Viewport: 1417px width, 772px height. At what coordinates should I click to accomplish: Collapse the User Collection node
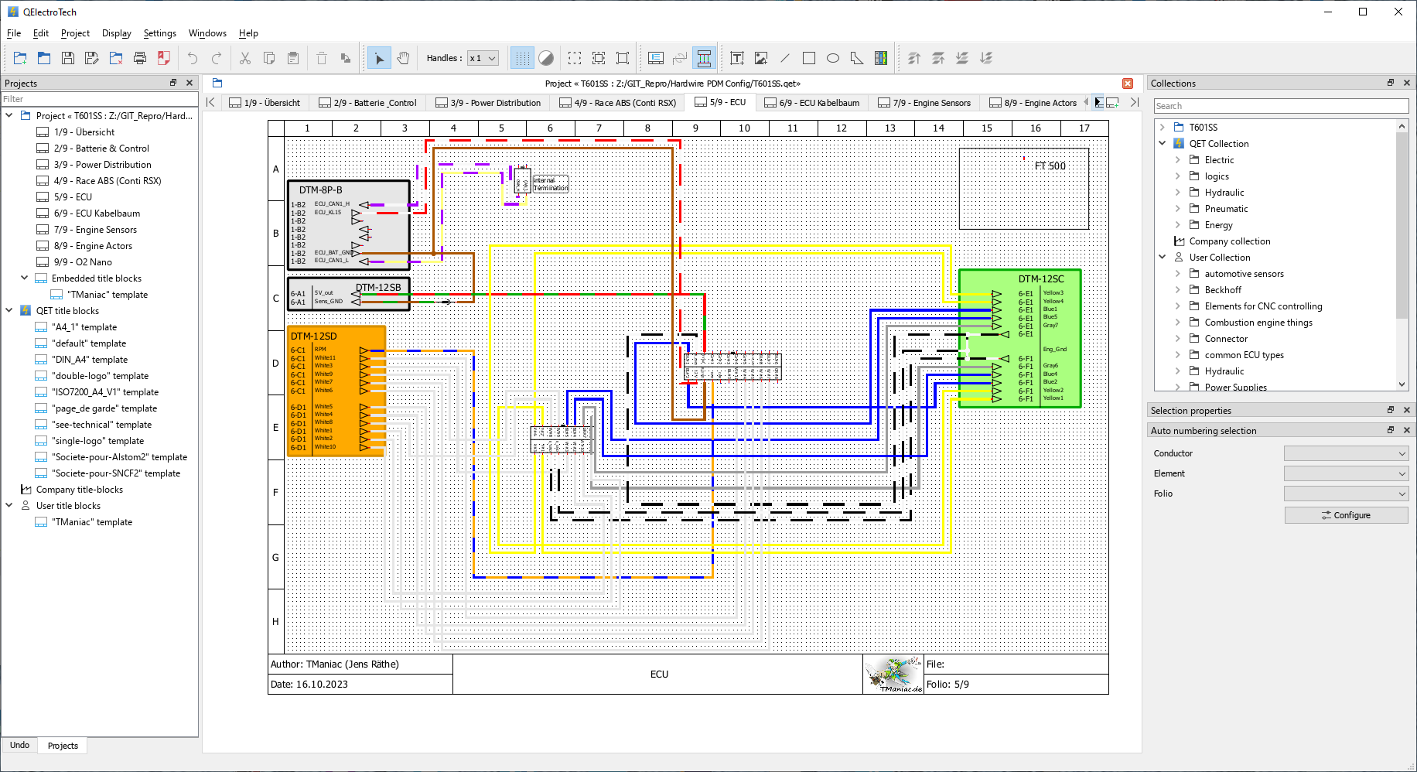point(1162,257)
